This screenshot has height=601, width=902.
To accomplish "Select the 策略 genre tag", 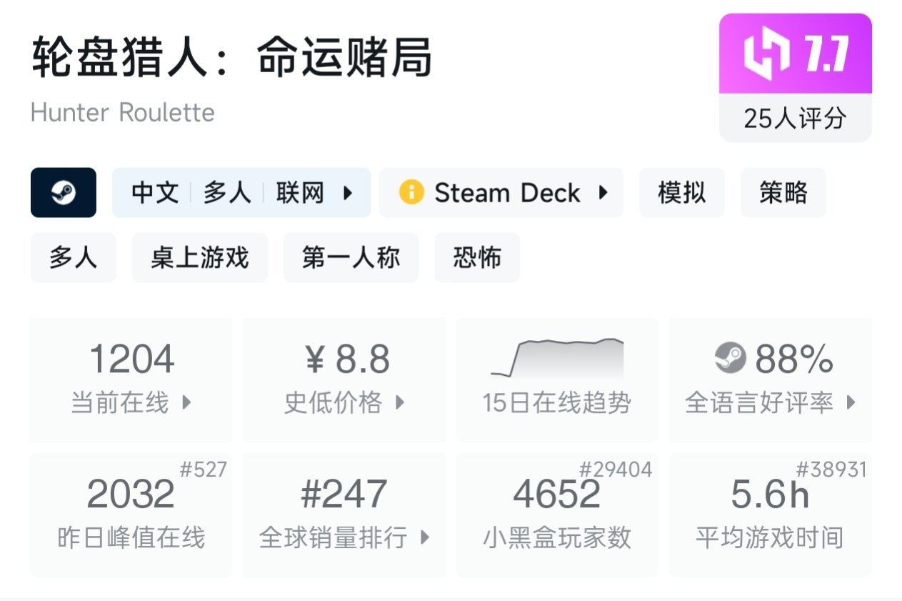I will (783, 192).
